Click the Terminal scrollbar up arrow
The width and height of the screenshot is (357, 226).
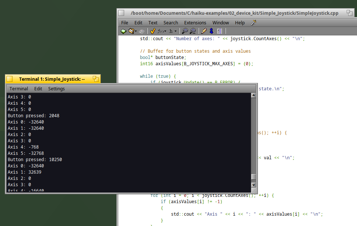253,95
